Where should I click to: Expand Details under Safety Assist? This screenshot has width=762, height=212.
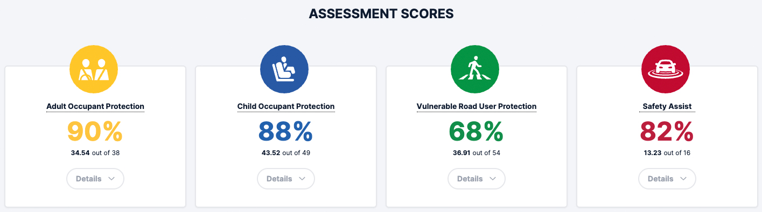(x=667, y=179)
